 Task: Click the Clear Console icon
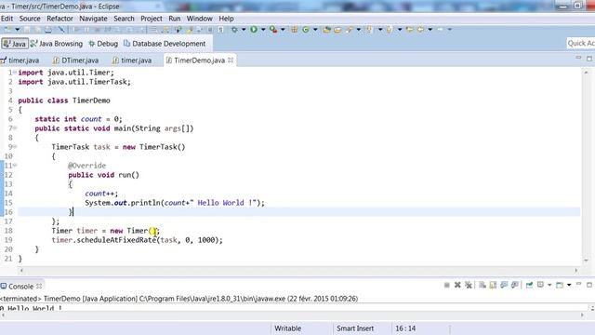(483, 285)
